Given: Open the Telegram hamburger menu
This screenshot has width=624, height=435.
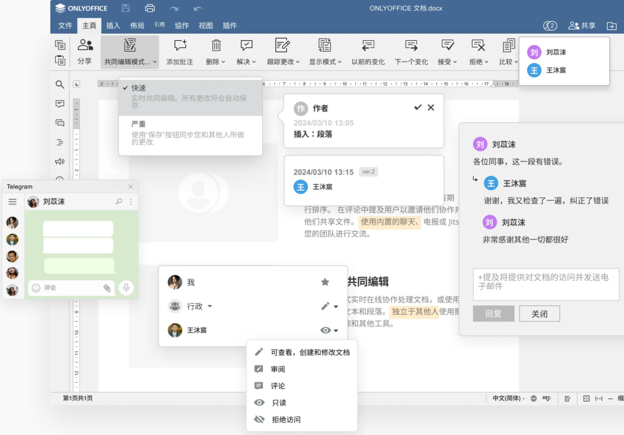Looking at the screenshot, I should click(x=13, y=202).
